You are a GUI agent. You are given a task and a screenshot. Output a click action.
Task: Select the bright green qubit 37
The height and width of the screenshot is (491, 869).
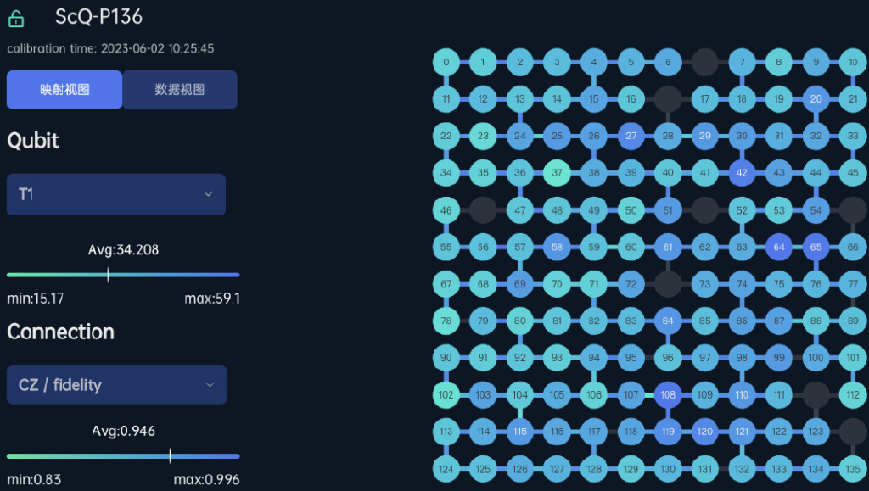pyautogui.click(x=558, y=173)
